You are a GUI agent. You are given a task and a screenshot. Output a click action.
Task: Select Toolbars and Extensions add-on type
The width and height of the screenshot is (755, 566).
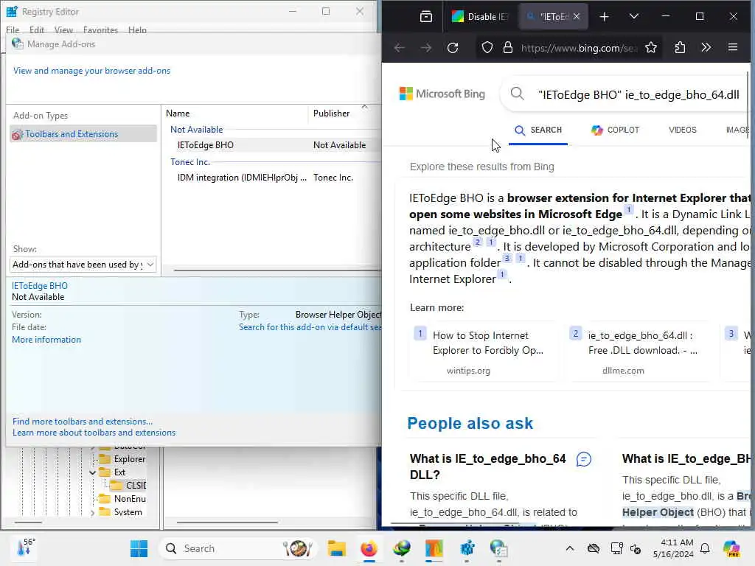pos(83,134)
